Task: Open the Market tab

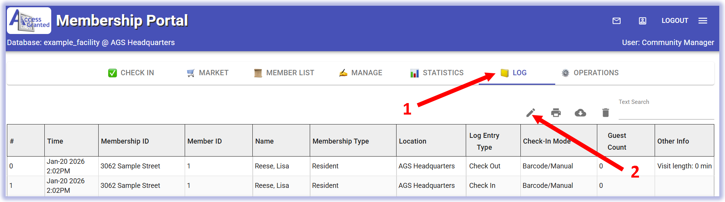Action: tap(208, 73)
